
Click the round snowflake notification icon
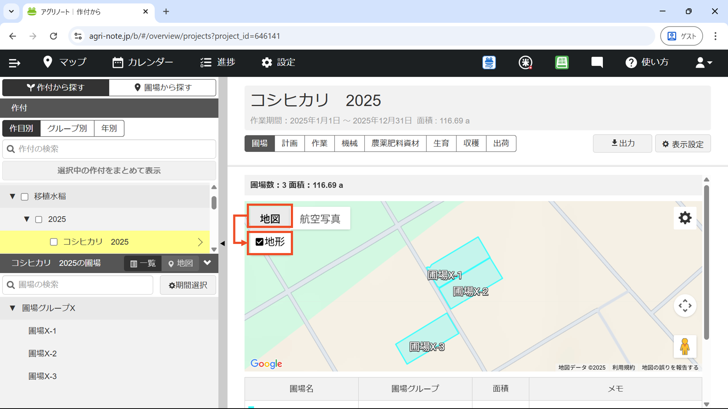pos(525,63)
